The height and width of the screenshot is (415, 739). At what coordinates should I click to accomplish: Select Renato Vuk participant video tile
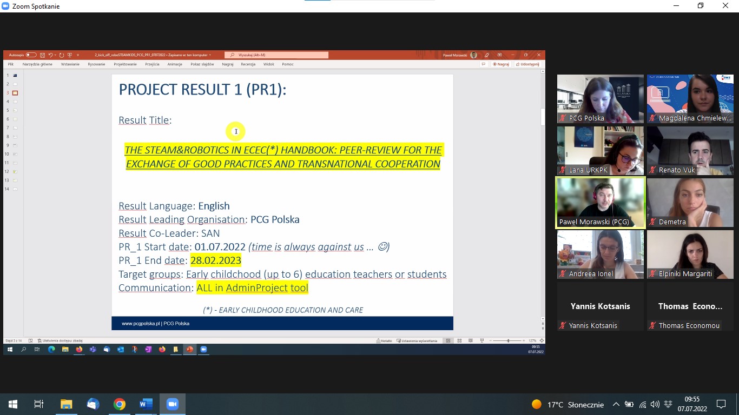tap(690, 151)
